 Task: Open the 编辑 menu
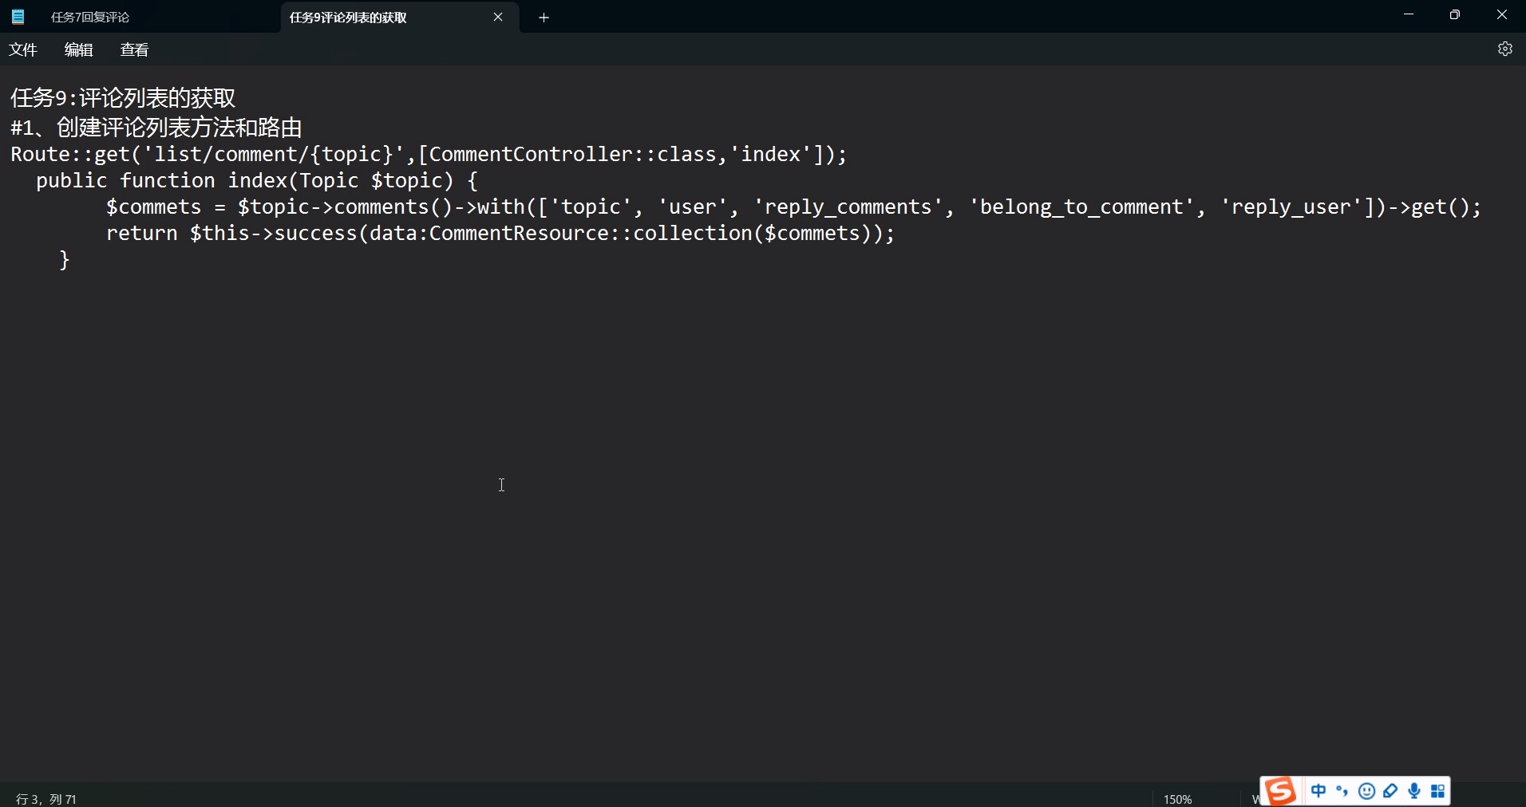click(x=78, y=49)
